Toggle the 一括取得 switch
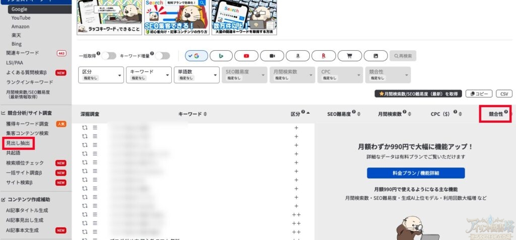This screenshot has width=516, height=240. [108, 56]
